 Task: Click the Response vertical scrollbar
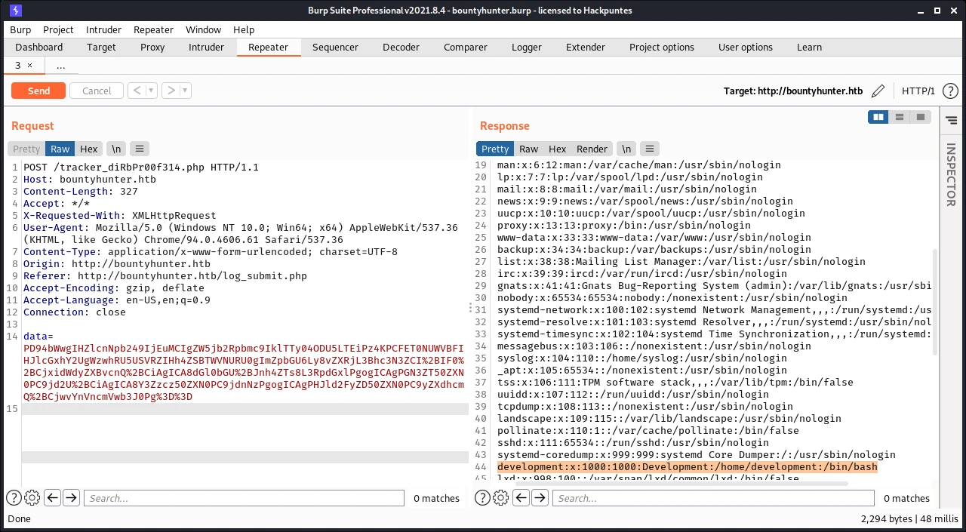[934, 302]
